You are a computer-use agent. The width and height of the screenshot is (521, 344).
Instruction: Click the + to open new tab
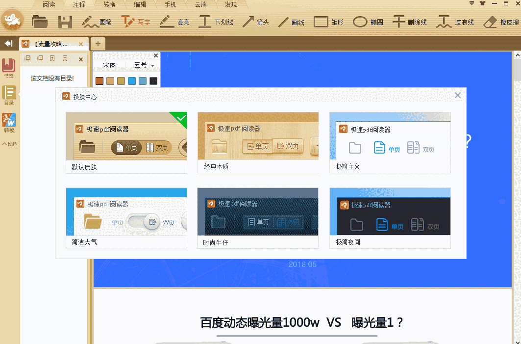click(98, 43)
